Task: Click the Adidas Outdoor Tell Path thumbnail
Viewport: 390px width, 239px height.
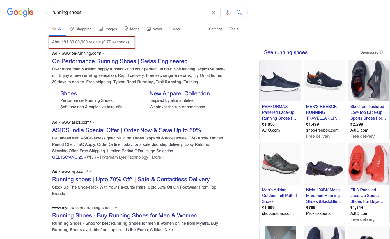Action: 280,164
